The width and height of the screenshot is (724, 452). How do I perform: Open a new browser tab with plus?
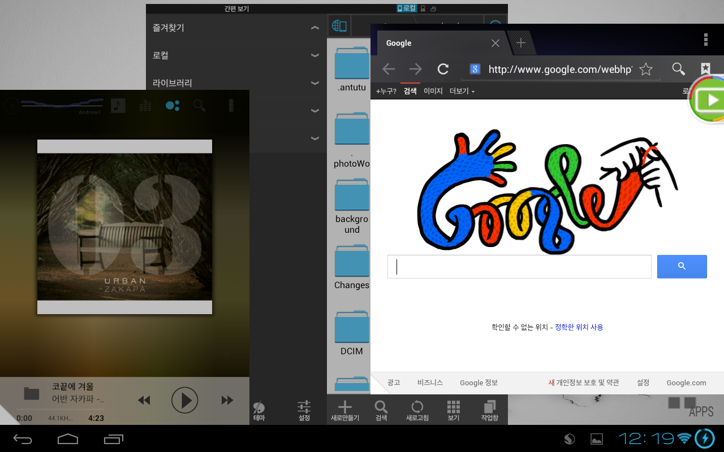pyautogui.click(x=521, y=43)
